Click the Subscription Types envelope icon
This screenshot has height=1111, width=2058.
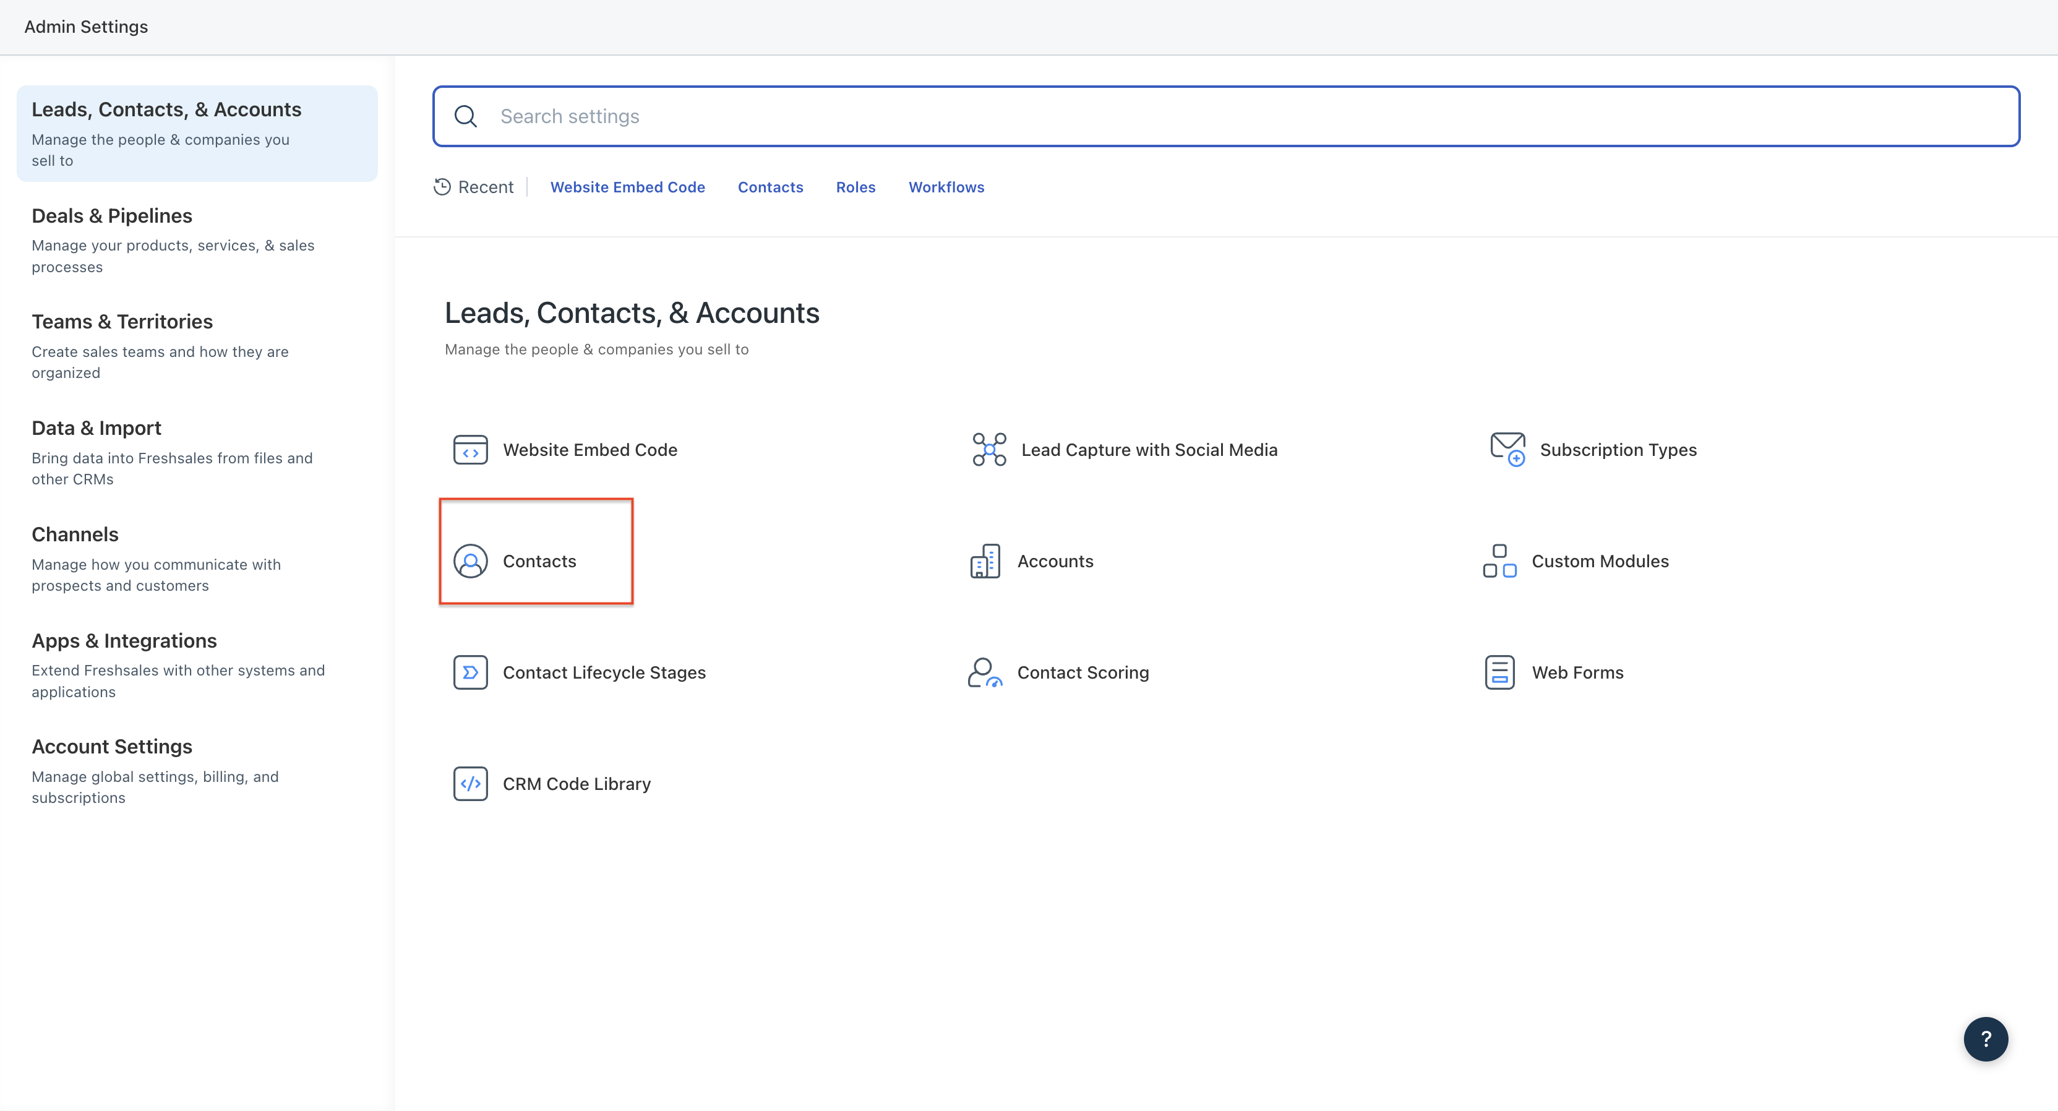1507,449
